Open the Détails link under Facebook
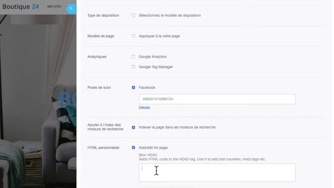The image size is (334, 188). pos(145,108)
